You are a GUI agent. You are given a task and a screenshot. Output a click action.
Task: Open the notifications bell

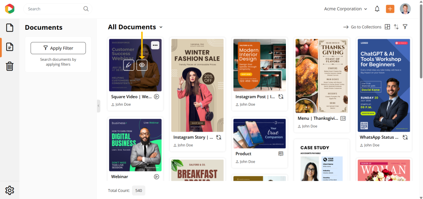(377, 9)
